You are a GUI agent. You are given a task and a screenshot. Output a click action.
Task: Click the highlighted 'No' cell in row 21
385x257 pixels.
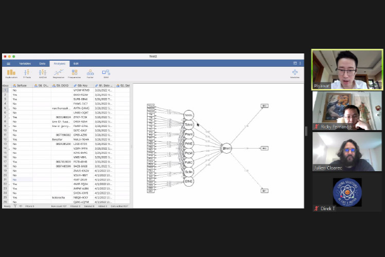point(22,179)
